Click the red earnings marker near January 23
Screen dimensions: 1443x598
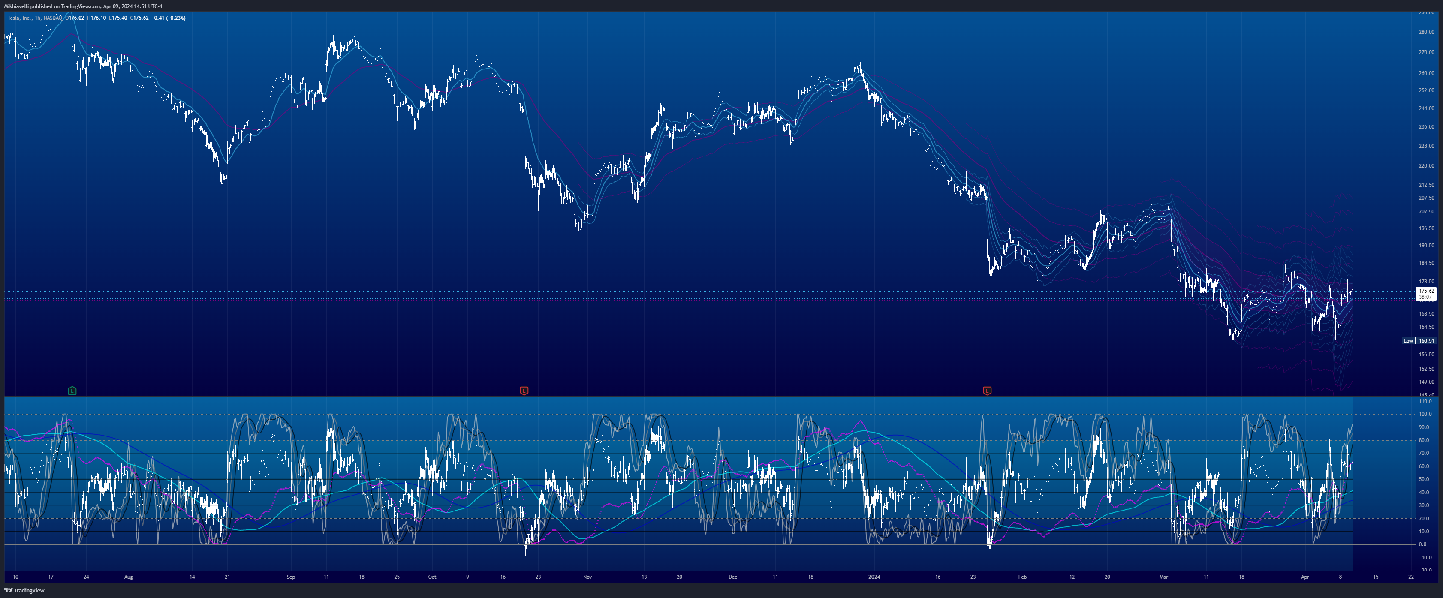(987, 390)
